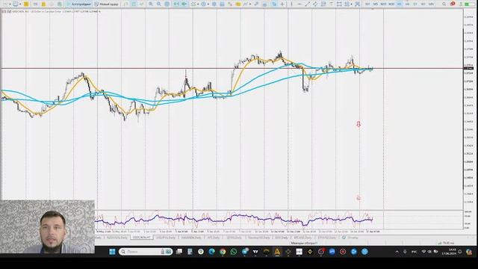Switch to the USDCAD,H1 chart tab
Screen dimensions: 478x269
point(142,238)
